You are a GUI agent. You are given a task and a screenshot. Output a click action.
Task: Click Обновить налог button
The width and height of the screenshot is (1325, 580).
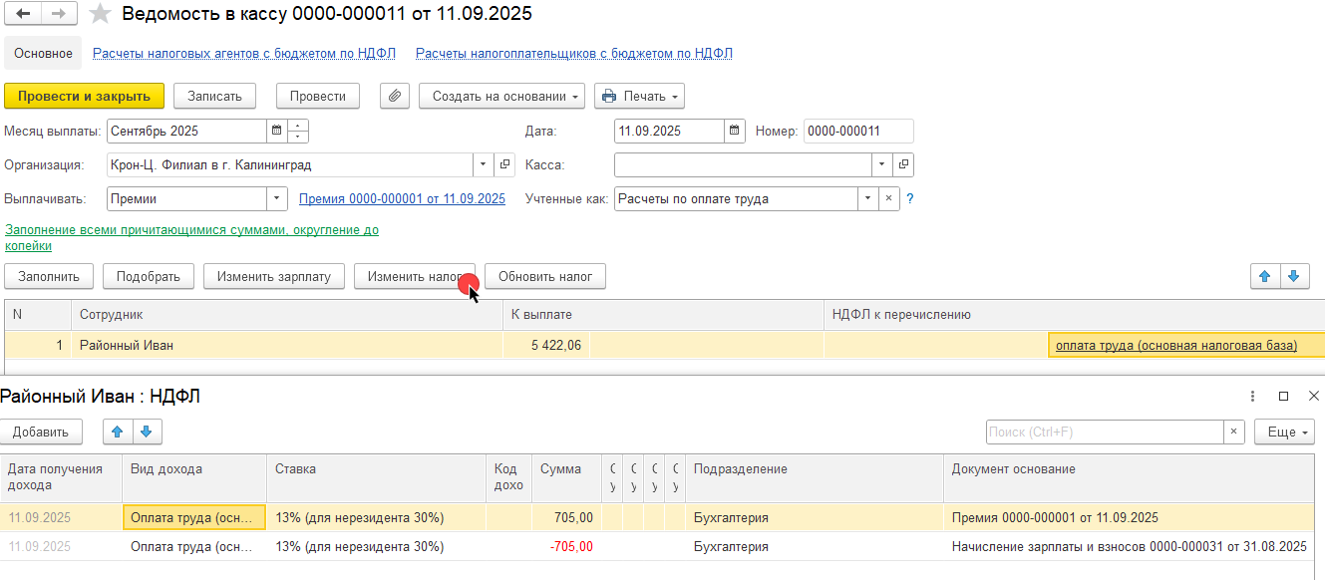(545, 276)
